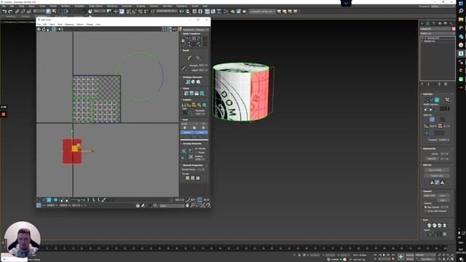Open the Rendering menu in 3ds Max menu bar
The image size is (466, 262).
111,6
